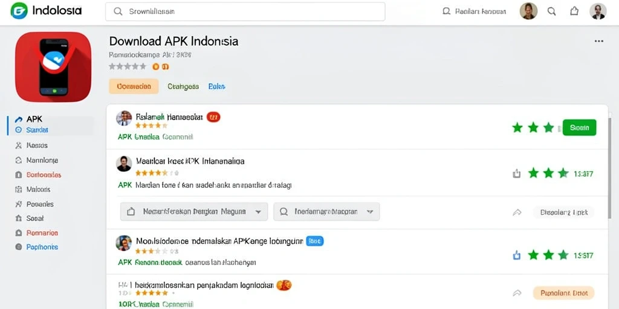
Task: Click the Standat sidebar circle icon
Action: [18, 130]
